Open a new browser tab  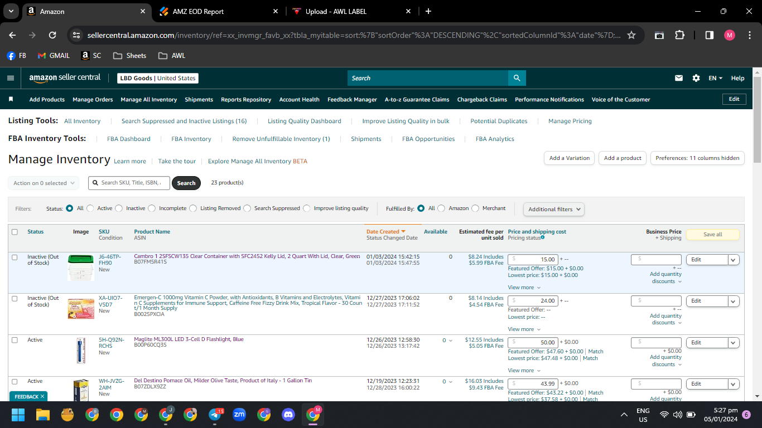428,11
